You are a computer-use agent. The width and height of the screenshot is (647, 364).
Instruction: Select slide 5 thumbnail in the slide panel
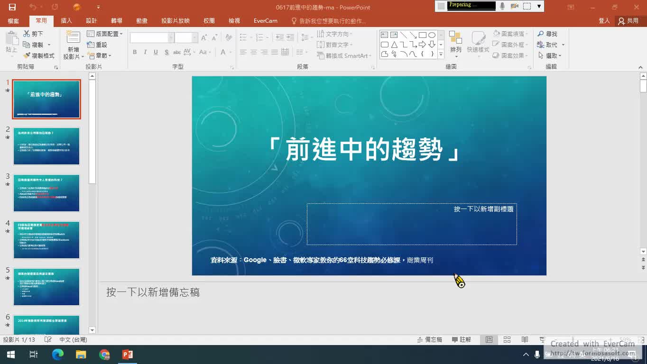46,287
